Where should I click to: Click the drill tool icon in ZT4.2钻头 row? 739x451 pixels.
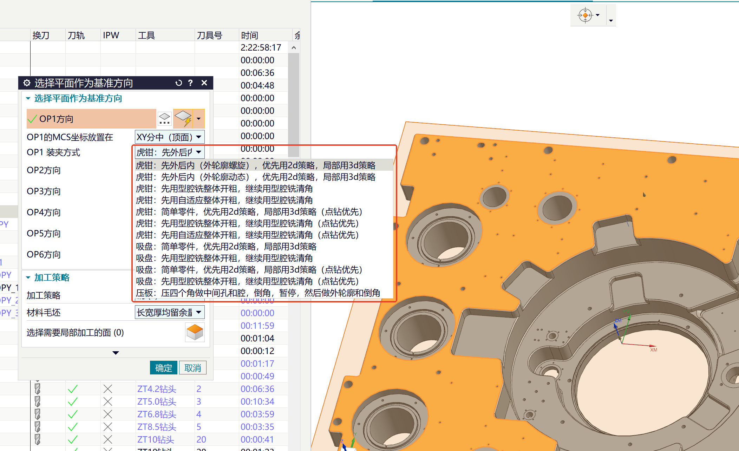[x=37, y=389]
